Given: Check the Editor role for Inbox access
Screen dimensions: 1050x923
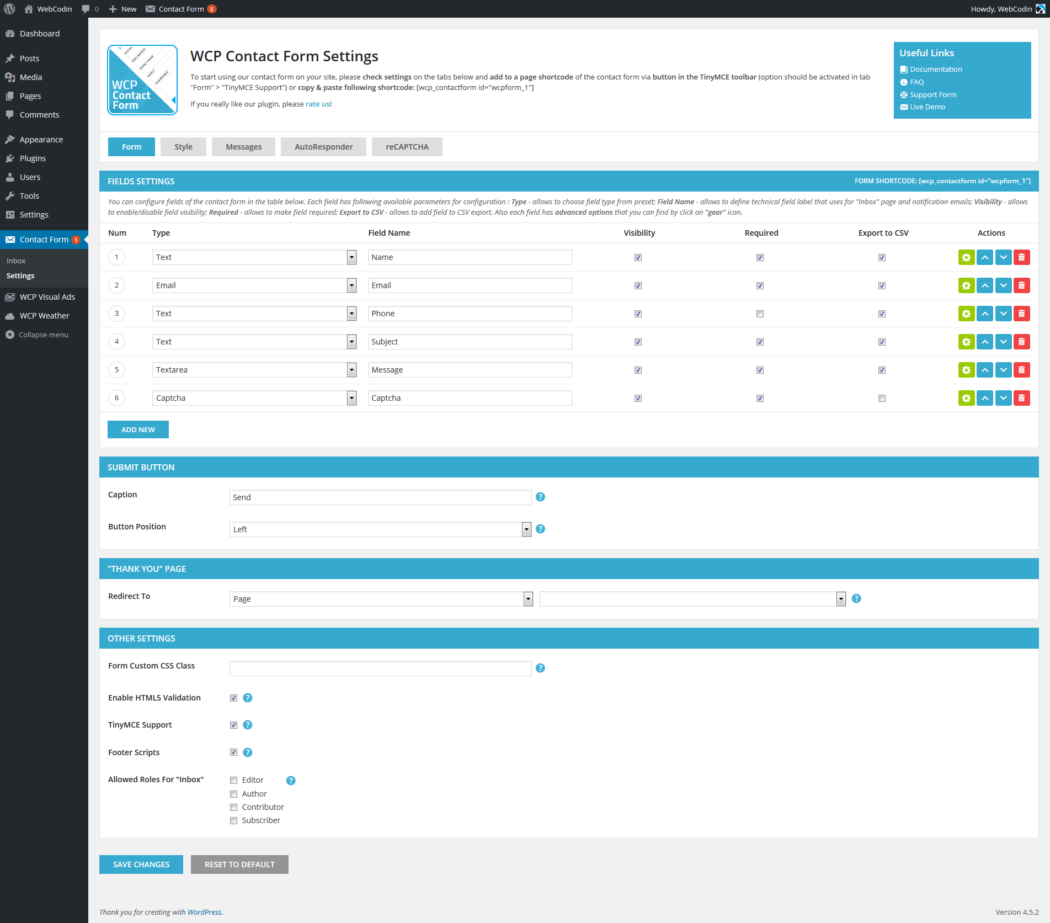Looking at the screenshot, I should 234,780.
